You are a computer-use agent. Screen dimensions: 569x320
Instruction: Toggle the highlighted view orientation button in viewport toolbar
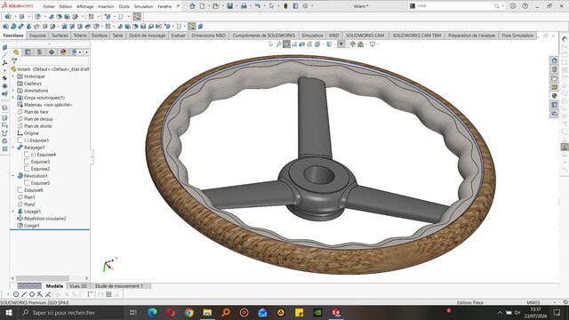pyautogui.click(x=286, y=44)
